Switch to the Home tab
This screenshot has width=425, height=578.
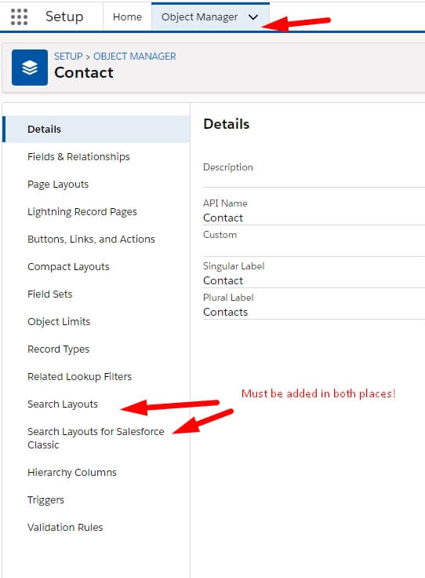(x=127, y=17)
